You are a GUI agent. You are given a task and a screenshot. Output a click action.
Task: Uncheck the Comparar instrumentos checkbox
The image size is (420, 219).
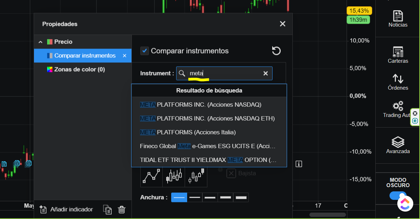[145, 51]
